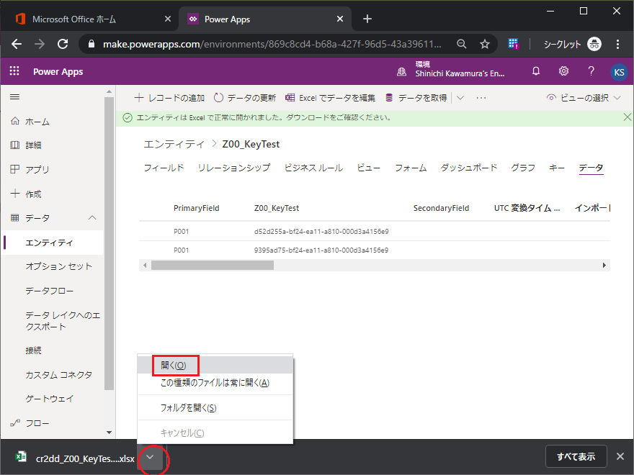Reload the page with the refresh button
The height and width of the screenshot is (475, 634).
(63, 44)
